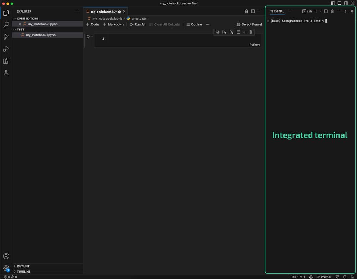Open notifications bell in status bar
This screenshot has height=279, width=357.
click(x=345, y=277)
